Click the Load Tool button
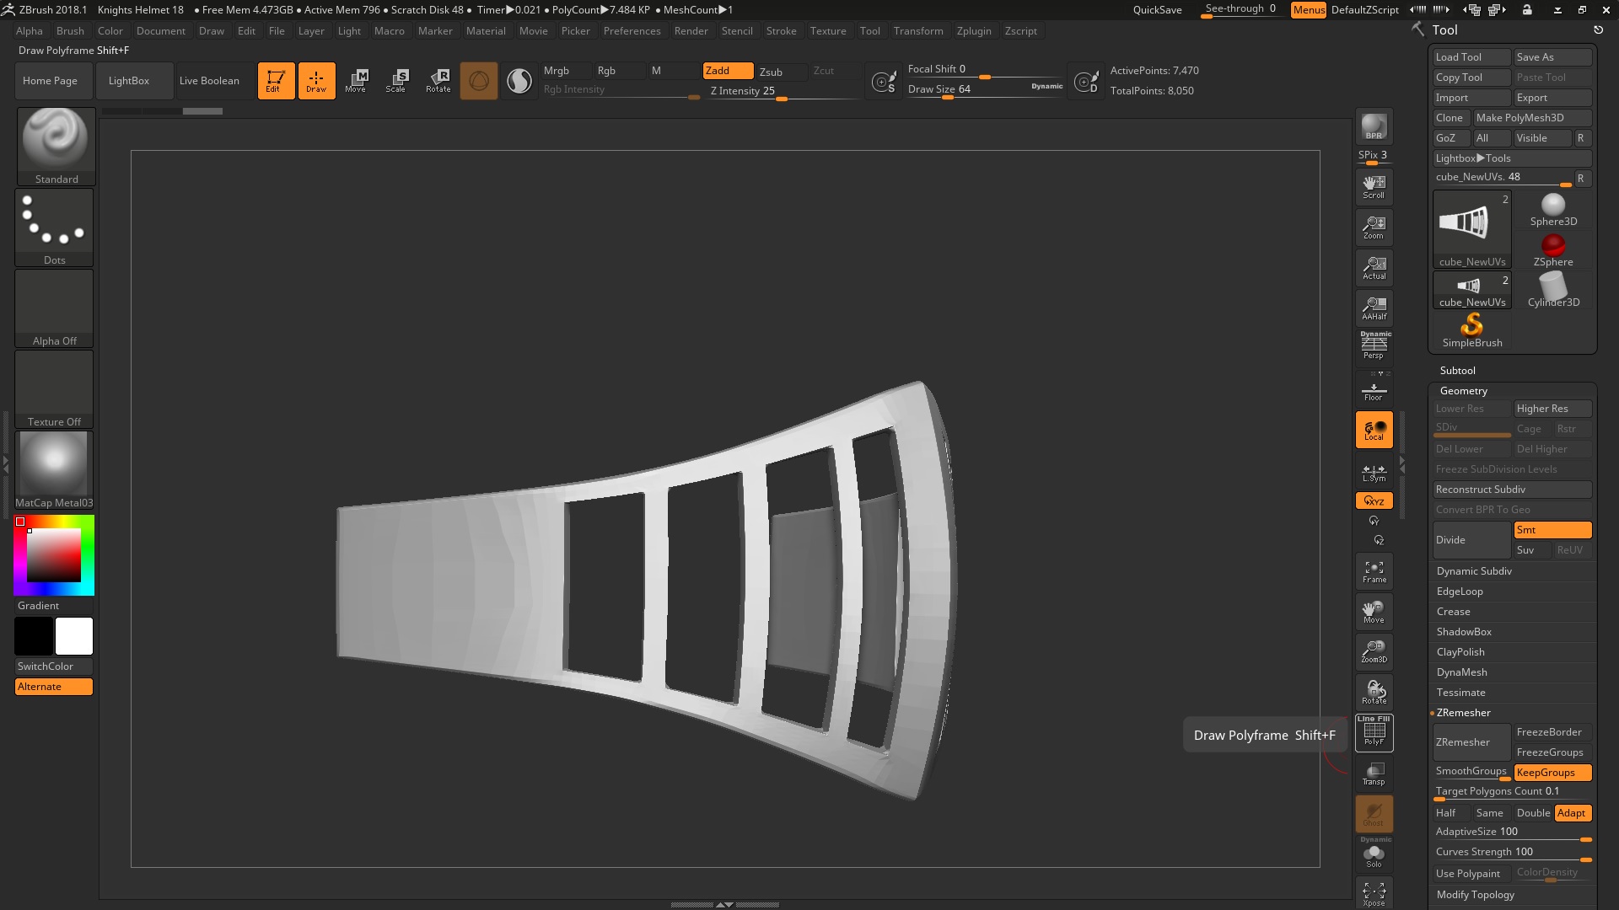Screen dimensions: 1619x910 tap(1471, 57)
